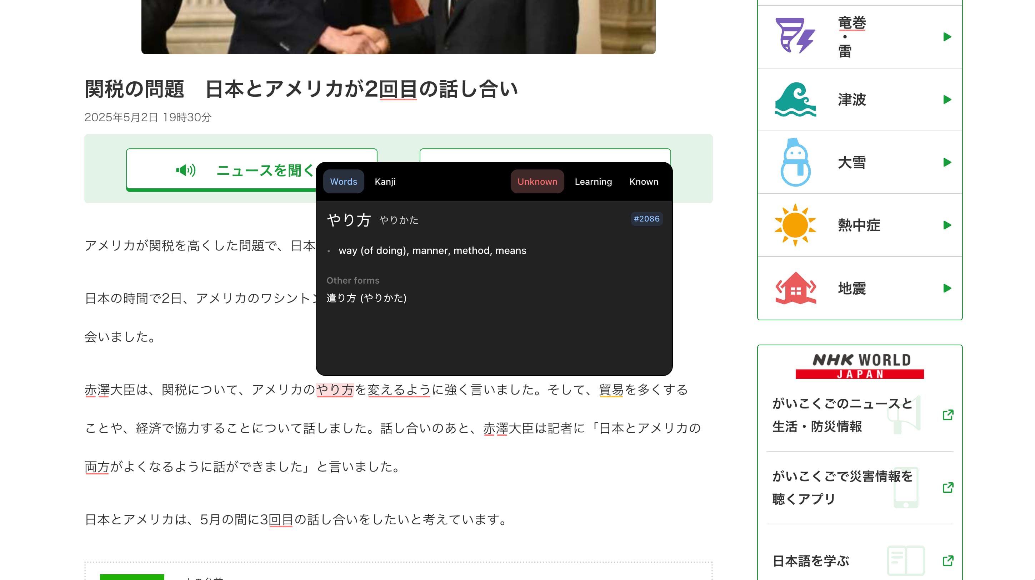Select the Words tab in popup
The width and height of the screenshot is (1035, 580).
click(344, 182)
